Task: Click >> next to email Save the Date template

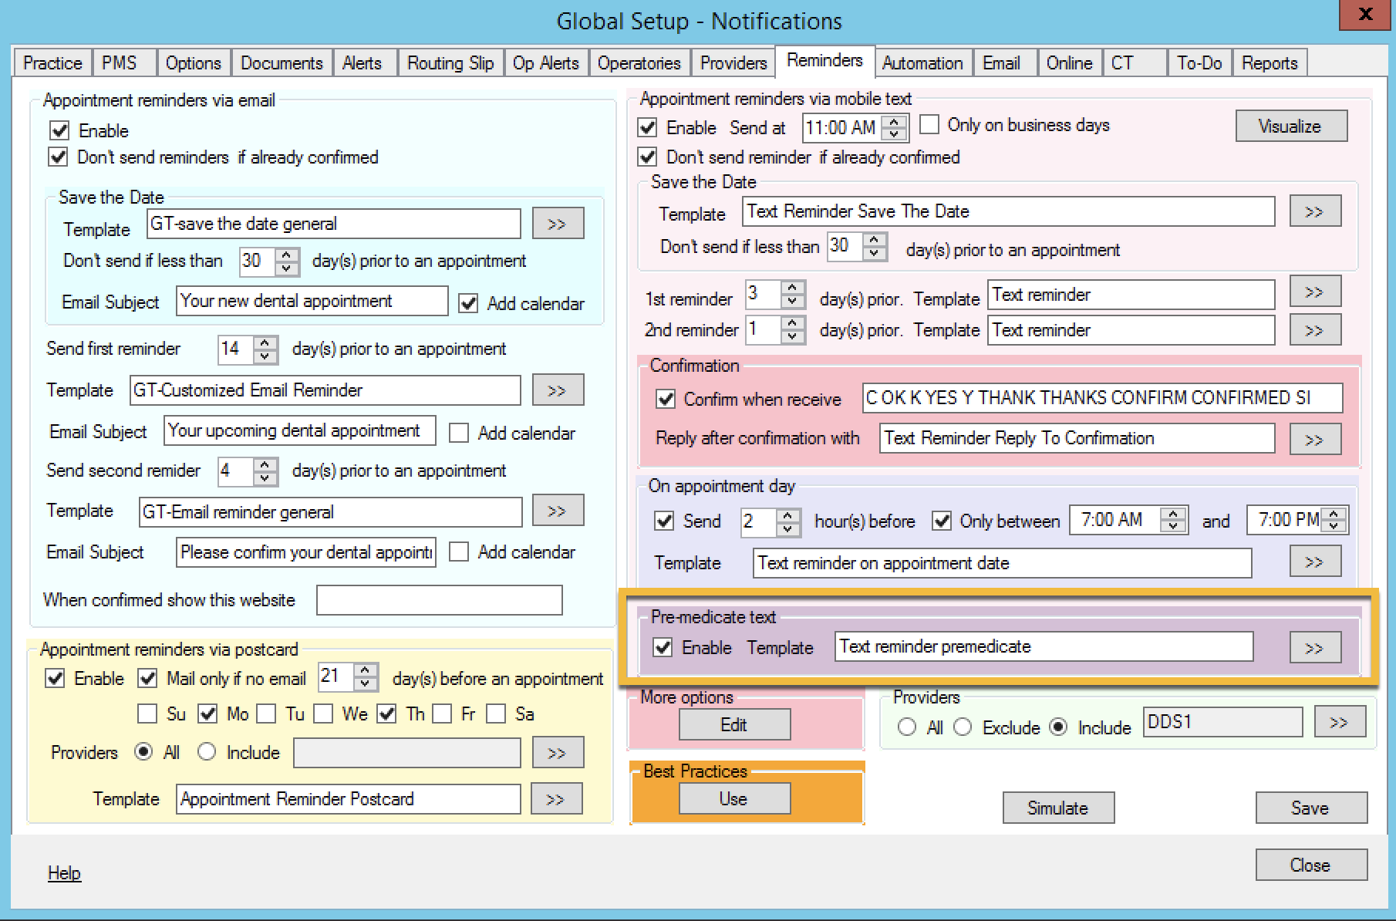Action: [557, 224]
